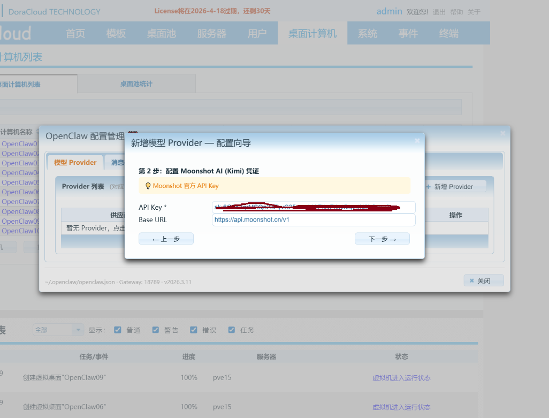Open 服务器 in the main navigation
The height and width of the screenshot is (418, 549).
(211, 34)
